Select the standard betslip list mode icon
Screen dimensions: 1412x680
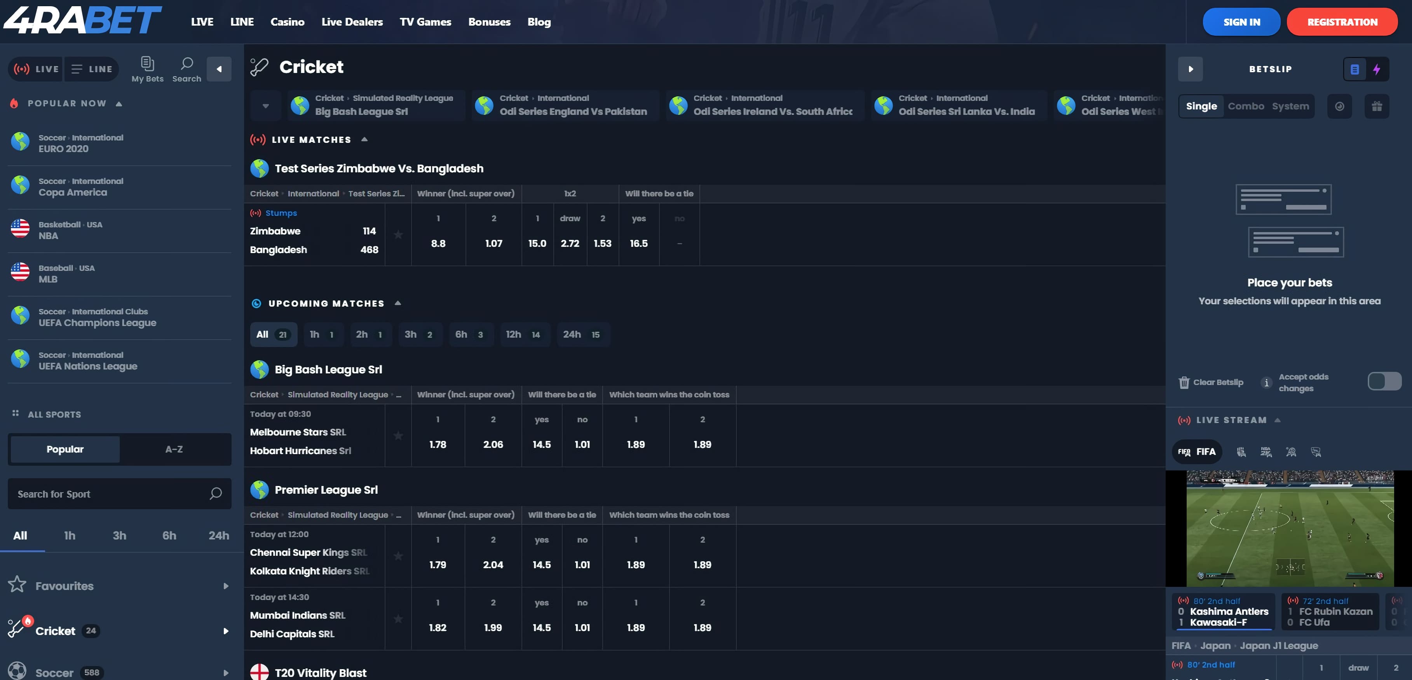1354,69
